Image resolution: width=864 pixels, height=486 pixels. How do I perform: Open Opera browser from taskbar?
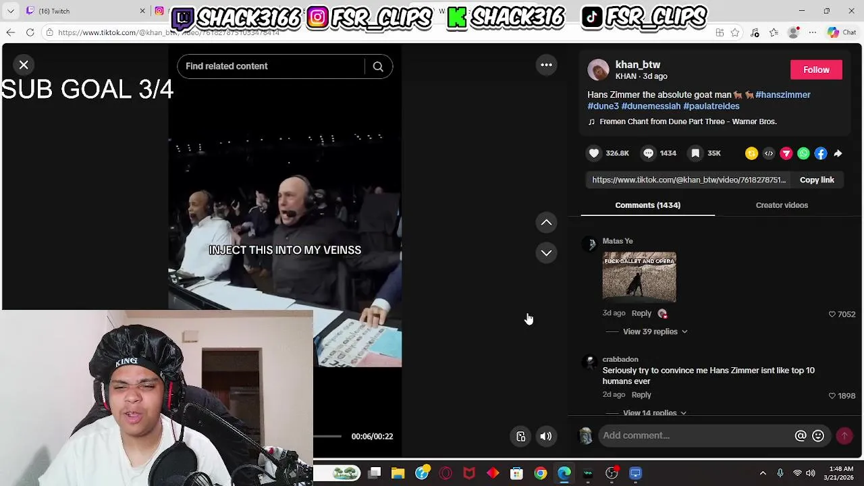point(446,473)
